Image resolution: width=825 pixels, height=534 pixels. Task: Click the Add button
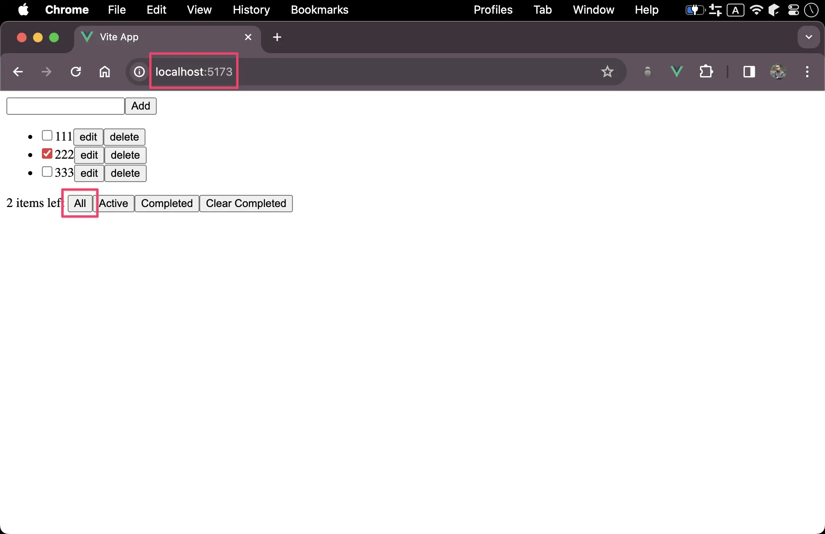click(x=141, y=106)
